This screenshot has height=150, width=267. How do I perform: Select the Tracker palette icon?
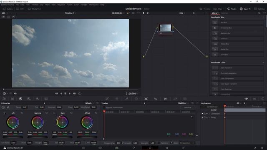pyautogui.click(x=146, y=99)
